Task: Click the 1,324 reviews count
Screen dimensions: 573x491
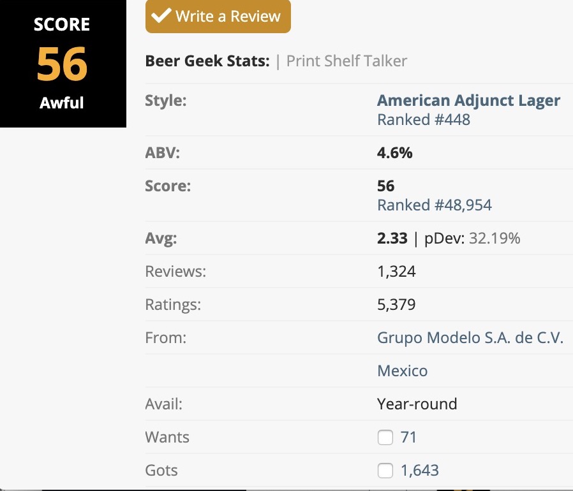Action: (396, 272)
